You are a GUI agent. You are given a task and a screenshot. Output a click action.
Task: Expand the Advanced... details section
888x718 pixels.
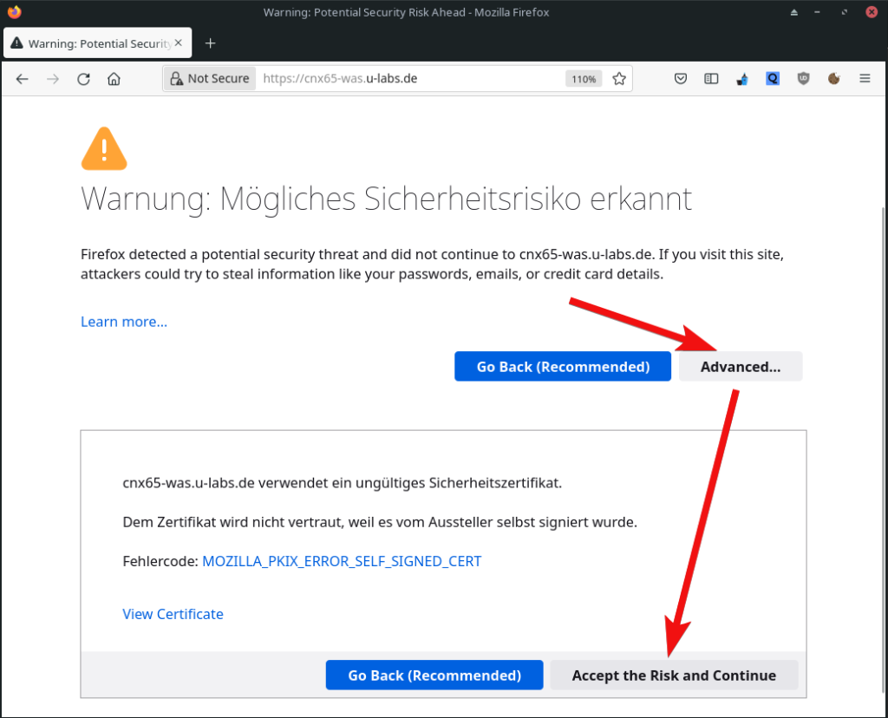pyautogui.click(x=740, y=367)
